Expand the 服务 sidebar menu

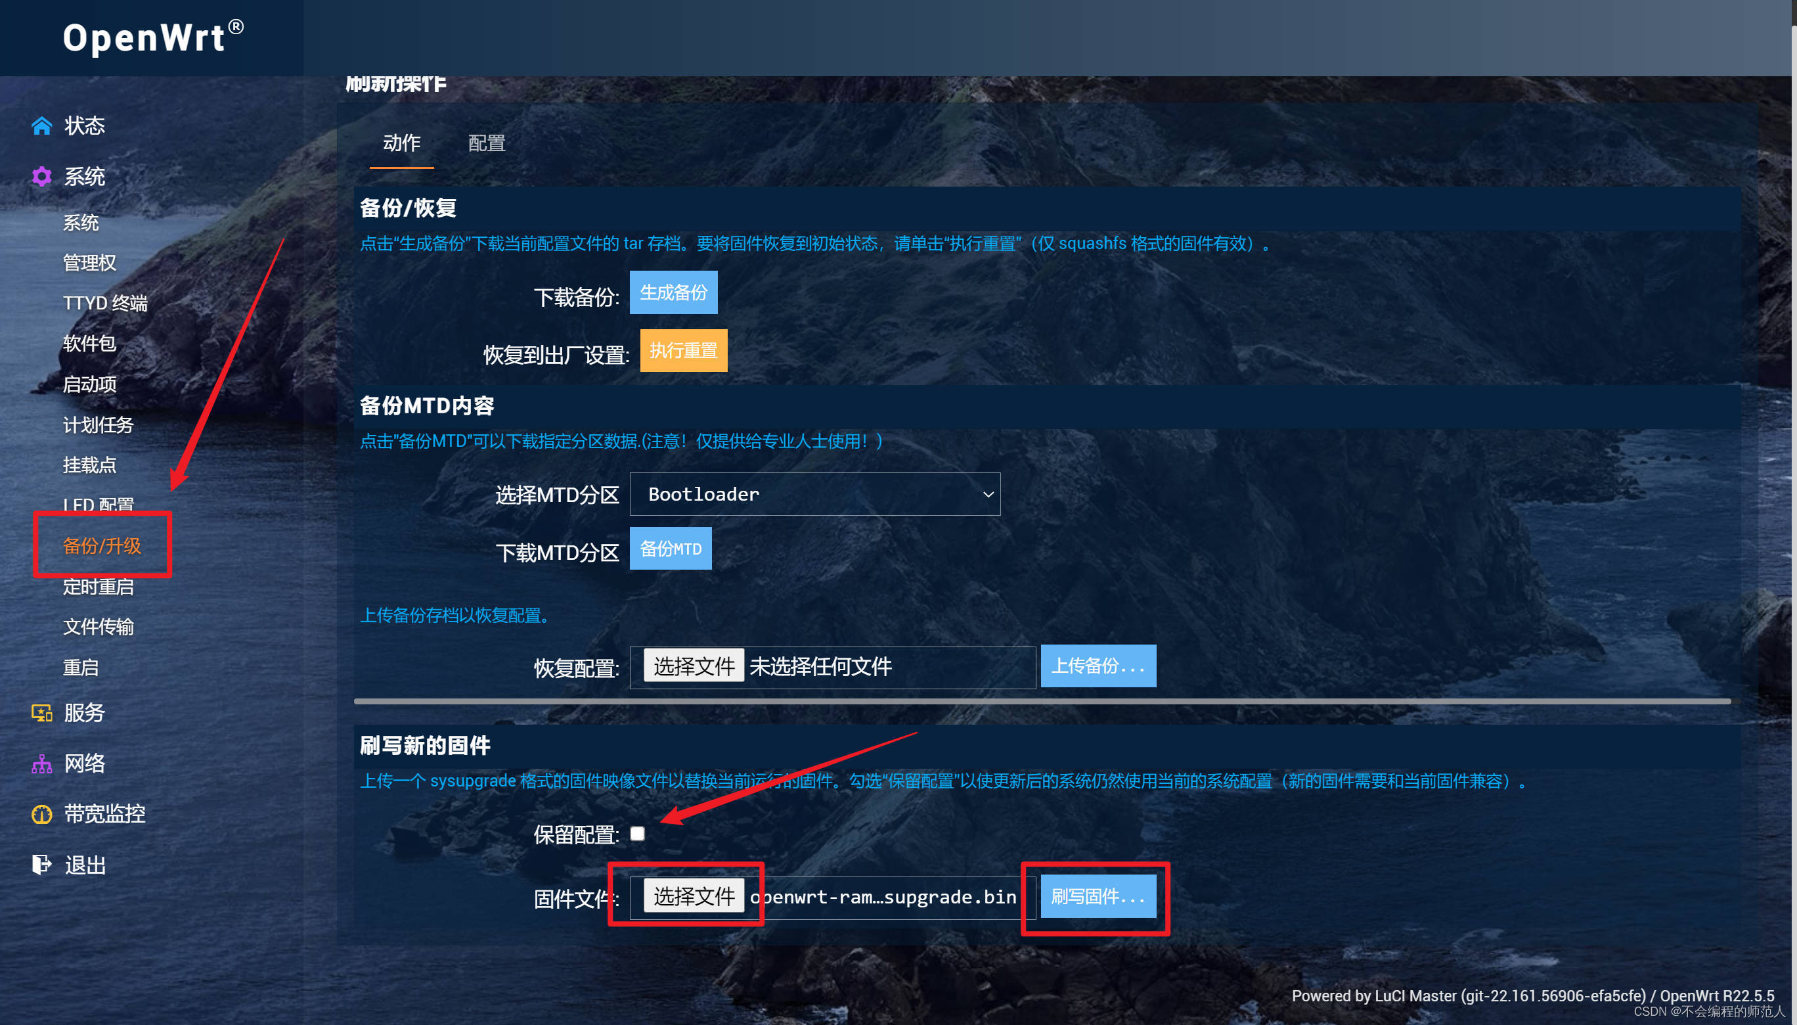(85, 712)
